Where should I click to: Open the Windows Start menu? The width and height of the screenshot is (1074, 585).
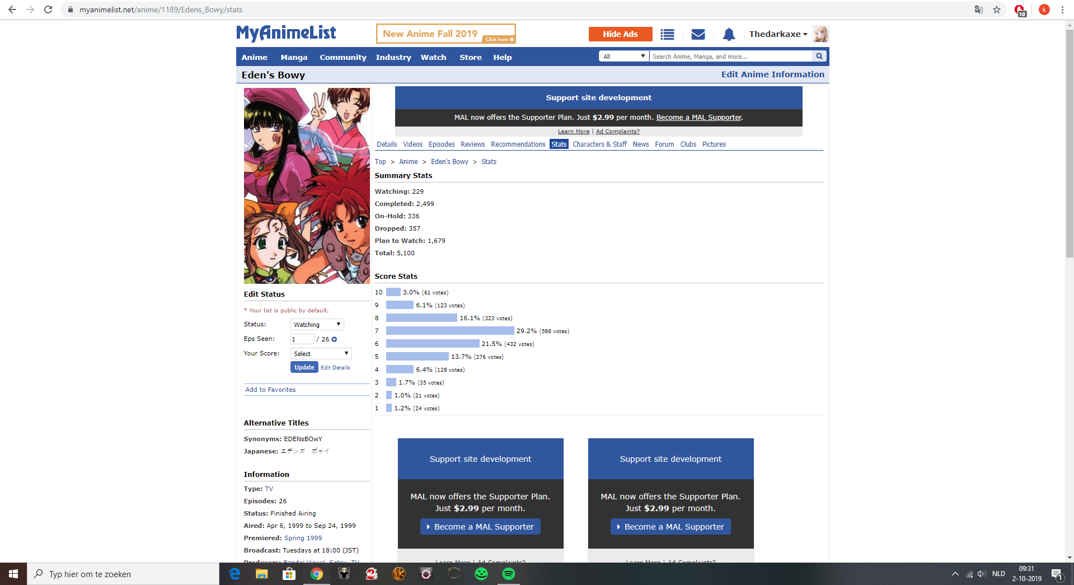[13, 574]
